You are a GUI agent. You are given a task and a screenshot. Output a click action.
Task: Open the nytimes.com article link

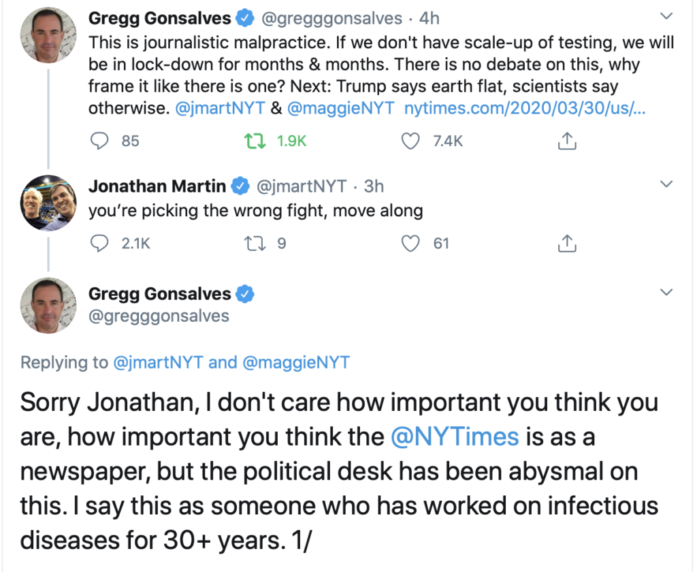[x=524, y=108]
